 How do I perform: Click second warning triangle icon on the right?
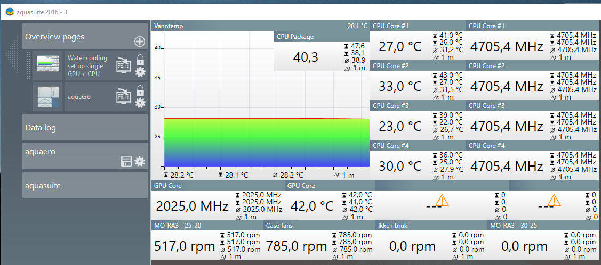pyautogui.click(x=554, y=200)
